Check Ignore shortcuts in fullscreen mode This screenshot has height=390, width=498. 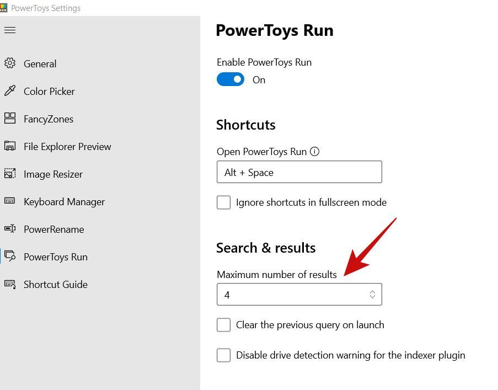click(223, 202)
